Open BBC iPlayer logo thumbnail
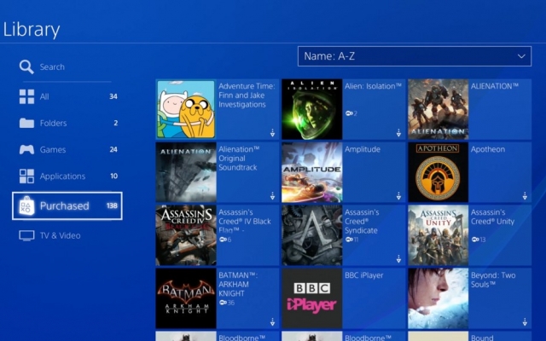This screenshot has width=546, height=341. point(312,298)
